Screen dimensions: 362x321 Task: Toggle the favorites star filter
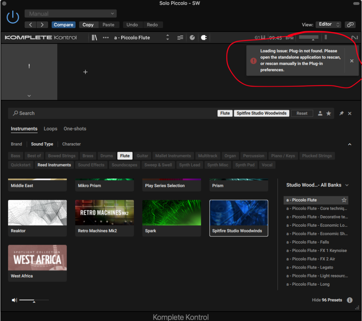329,113
